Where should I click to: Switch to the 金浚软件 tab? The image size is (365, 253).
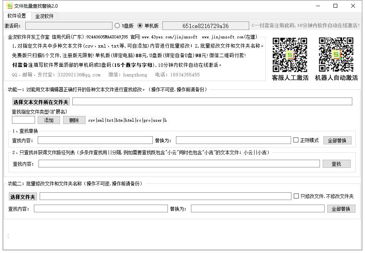pyautogui.click(x=44, y=16)
